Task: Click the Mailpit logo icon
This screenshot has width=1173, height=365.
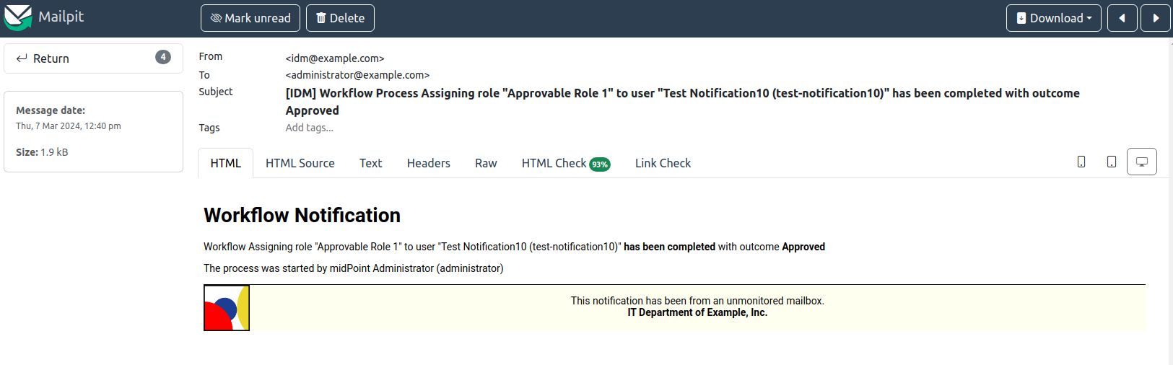Action: [18, 17]
